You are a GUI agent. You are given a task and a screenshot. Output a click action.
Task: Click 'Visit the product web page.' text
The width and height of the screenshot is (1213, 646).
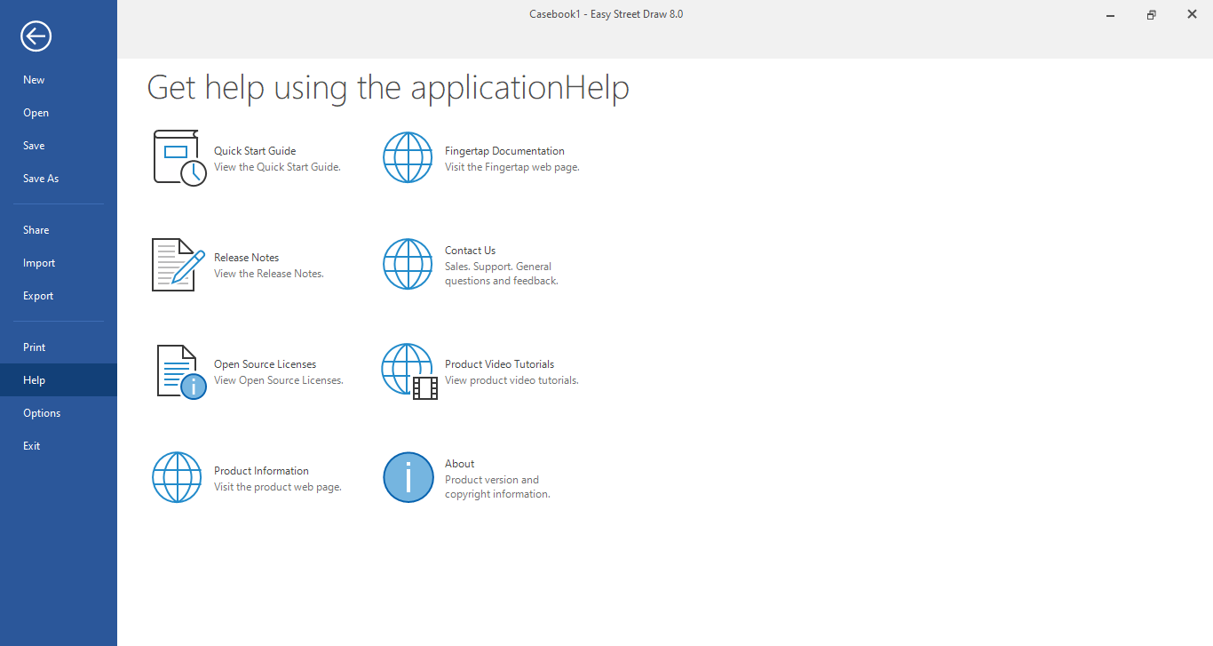click(x=278, y=487)
